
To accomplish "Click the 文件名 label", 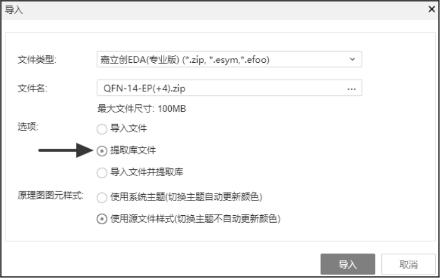I will (x=33, y=89).
